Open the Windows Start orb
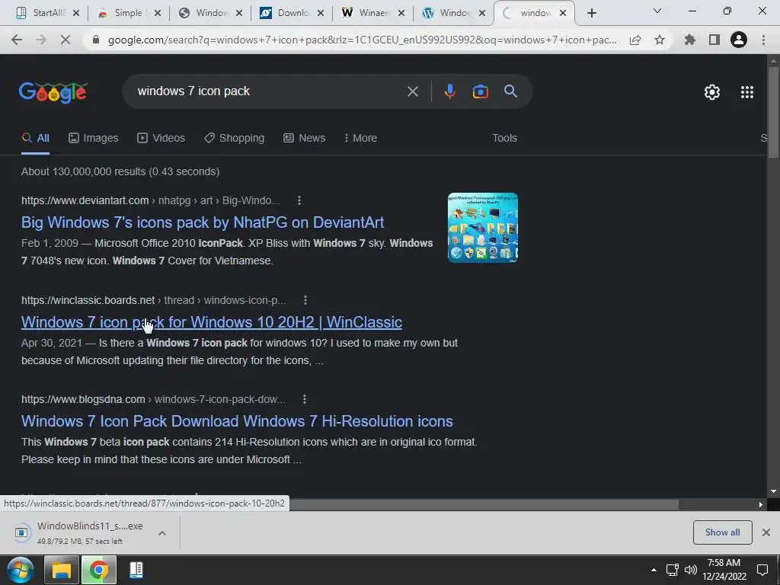780x585 pixels. click(21, 570)
